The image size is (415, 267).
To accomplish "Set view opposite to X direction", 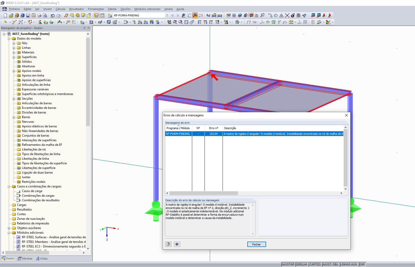I will [217, 22].
